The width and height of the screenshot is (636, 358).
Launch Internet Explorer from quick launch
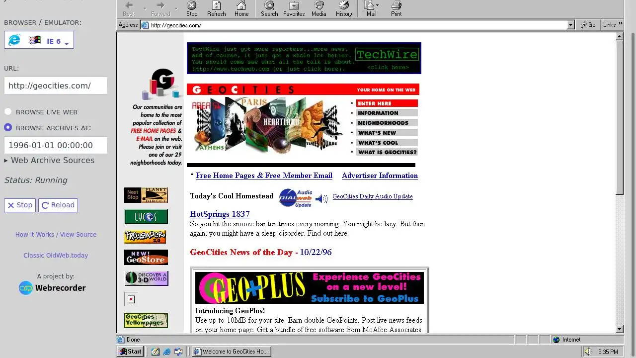(x=167, y=352)
